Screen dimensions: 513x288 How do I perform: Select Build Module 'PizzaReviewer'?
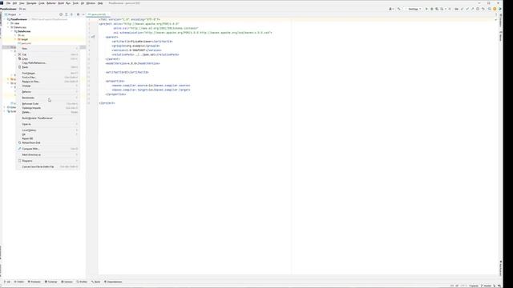tap(48, 118)
